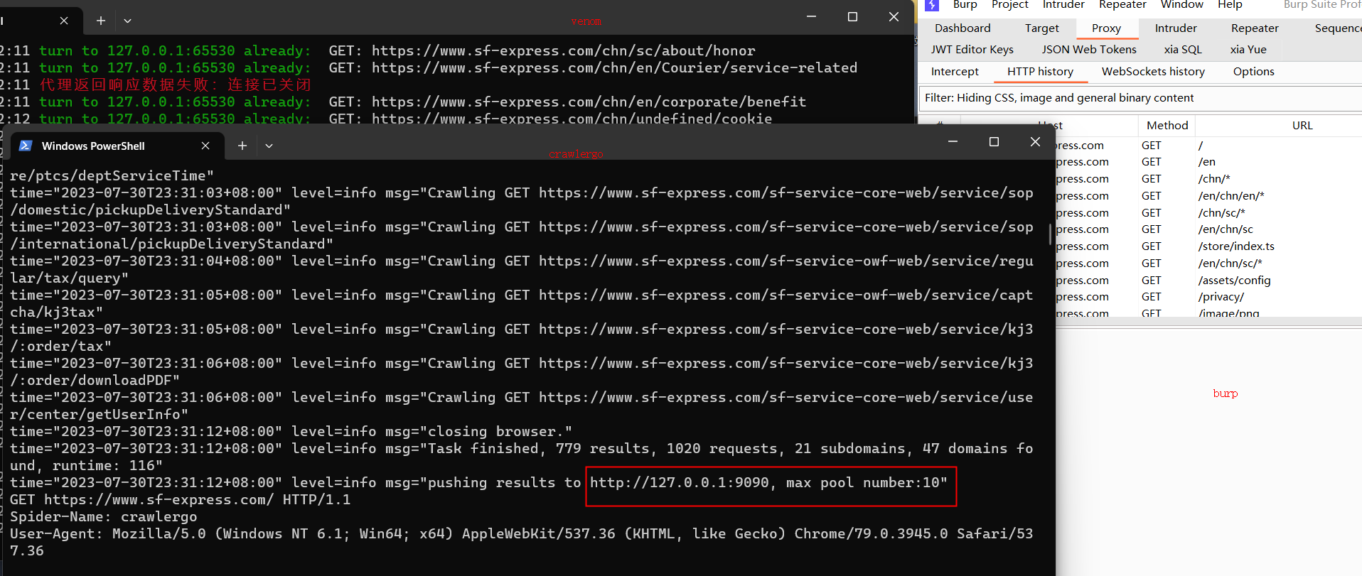Viewport: 1362px width, 576px height.
Task: Click the Courier/service-related URL in venom terminal
Action: [614, 68]
